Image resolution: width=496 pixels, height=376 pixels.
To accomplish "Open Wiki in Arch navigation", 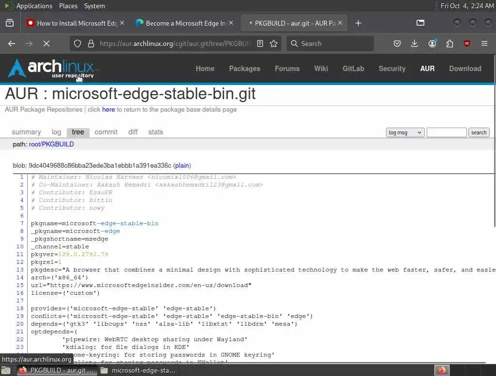I will 321,69.
